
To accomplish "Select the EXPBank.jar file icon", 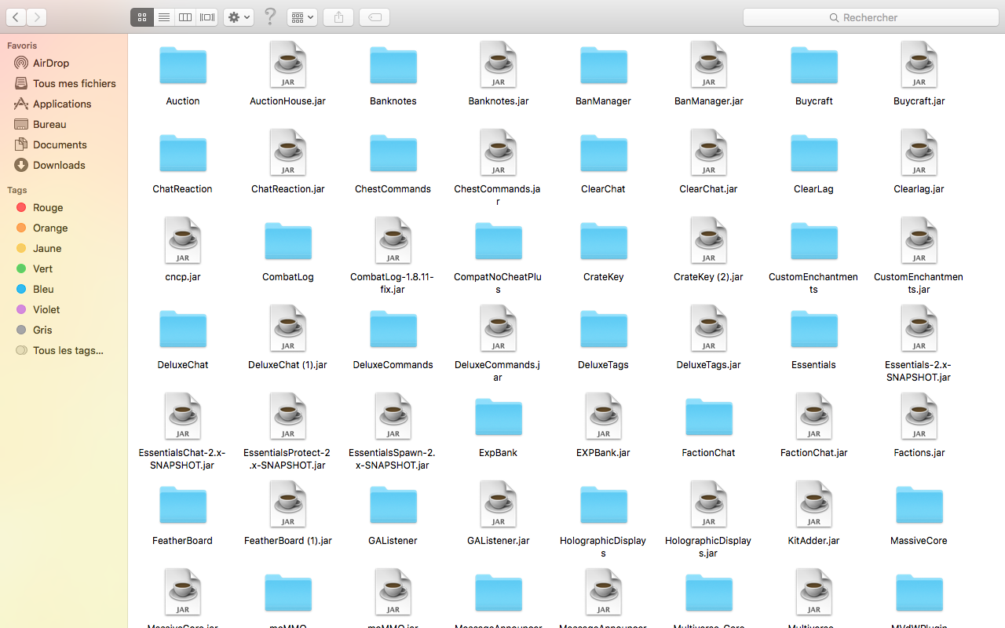I will click(x=604, y=416).
